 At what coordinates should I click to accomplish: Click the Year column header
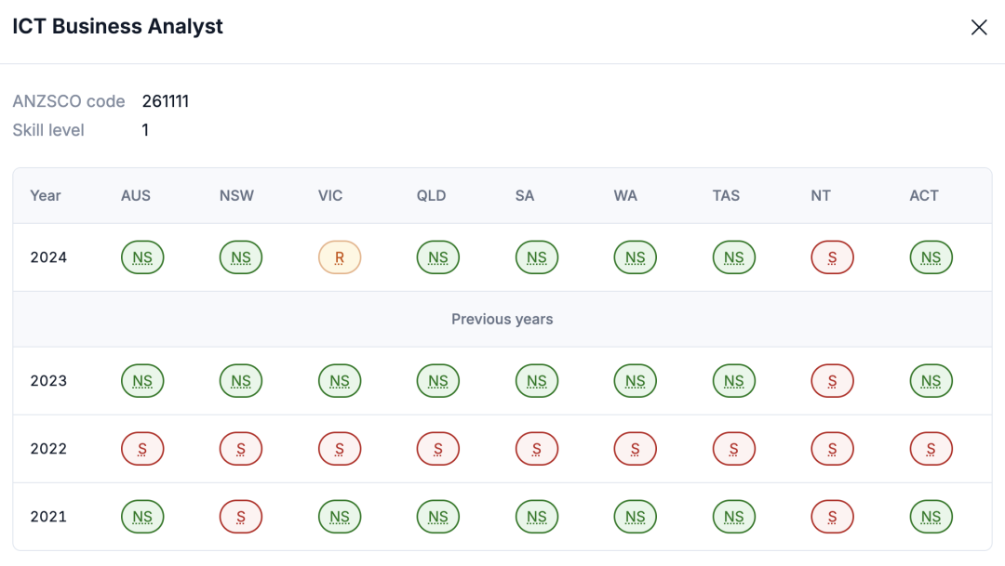(46, 196)
